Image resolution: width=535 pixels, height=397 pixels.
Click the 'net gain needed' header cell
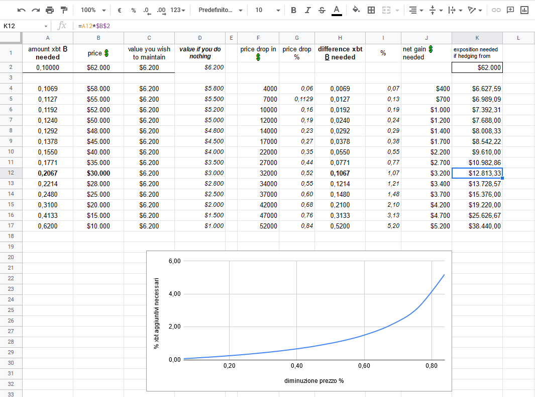click(426, 53)
